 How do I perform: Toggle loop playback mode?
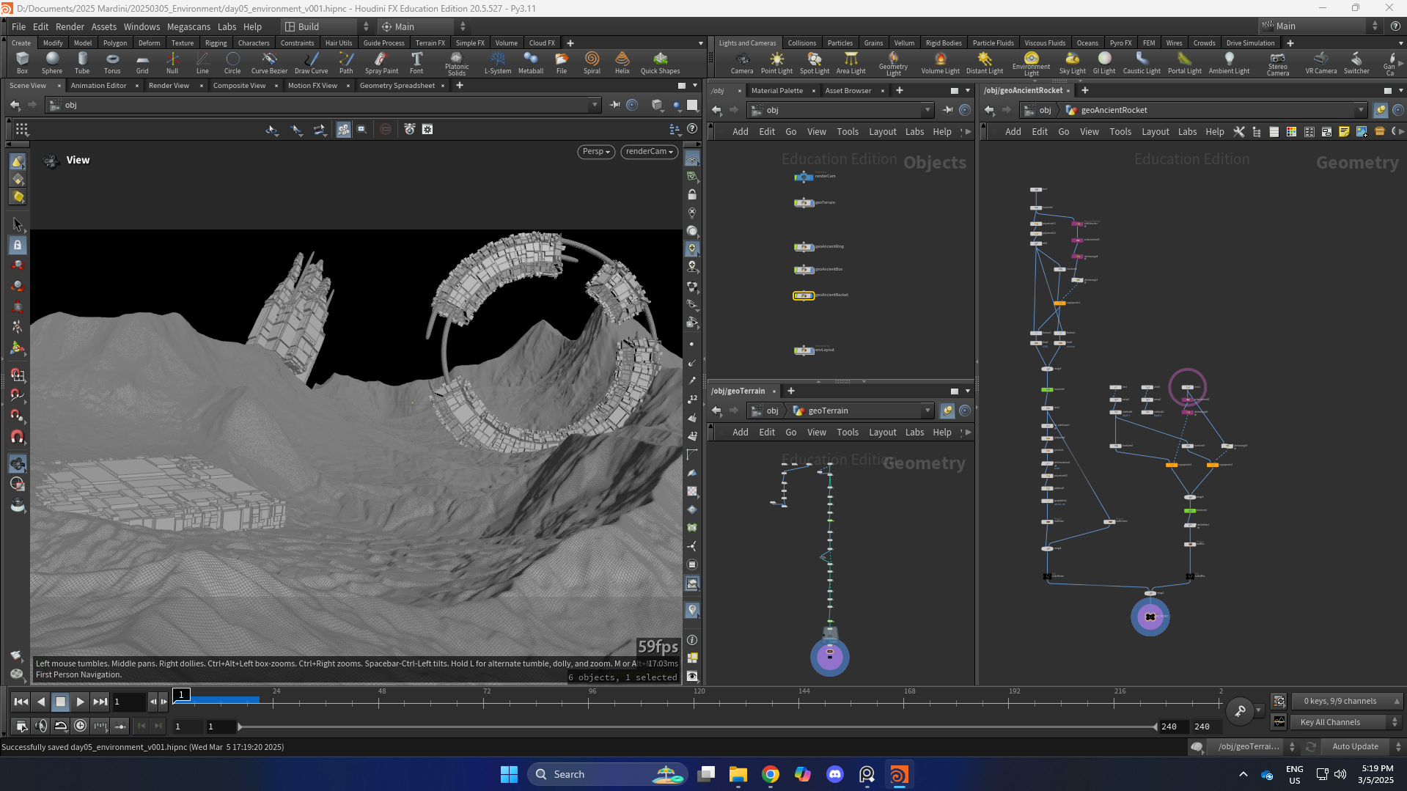pos(61,726)
